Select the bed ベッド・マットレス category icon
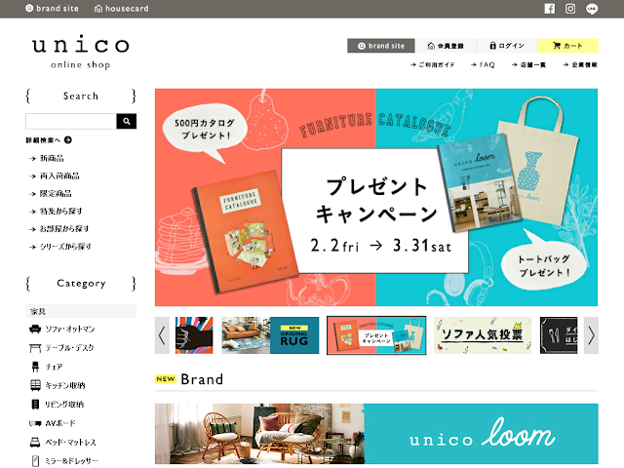Viewport: 624px width, 468px height. (35, 442)
